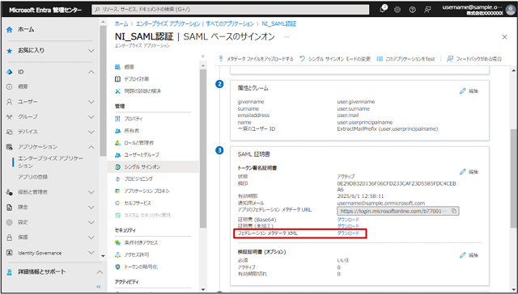Go to ホーム in left navigation

pyautogui.click(x=20, y=29)
